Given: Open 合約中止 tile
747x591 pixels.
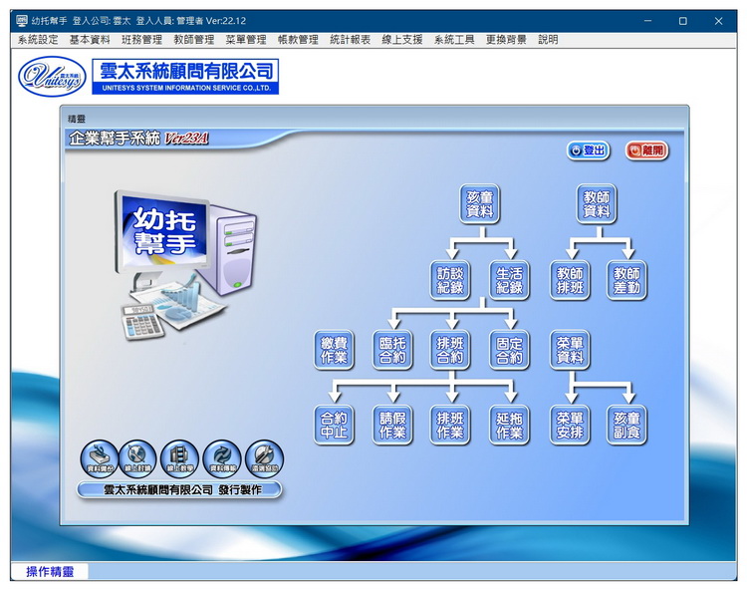Looking at the screenshot, I should (x=334, y=426).
